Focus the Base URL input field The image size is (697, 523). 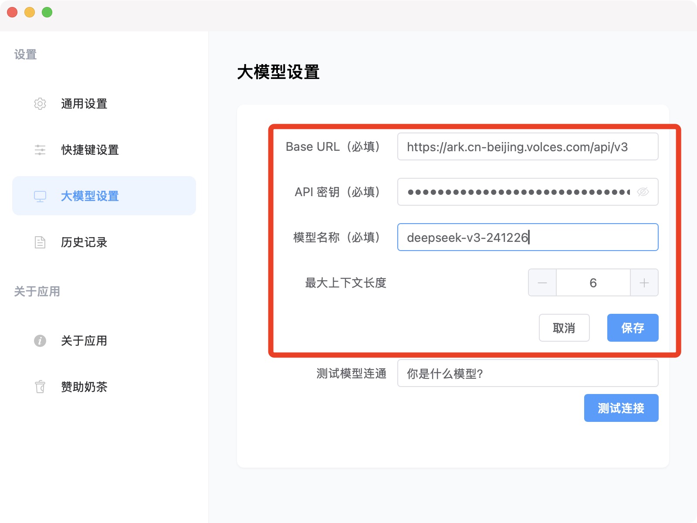click(x=528, y=146)
